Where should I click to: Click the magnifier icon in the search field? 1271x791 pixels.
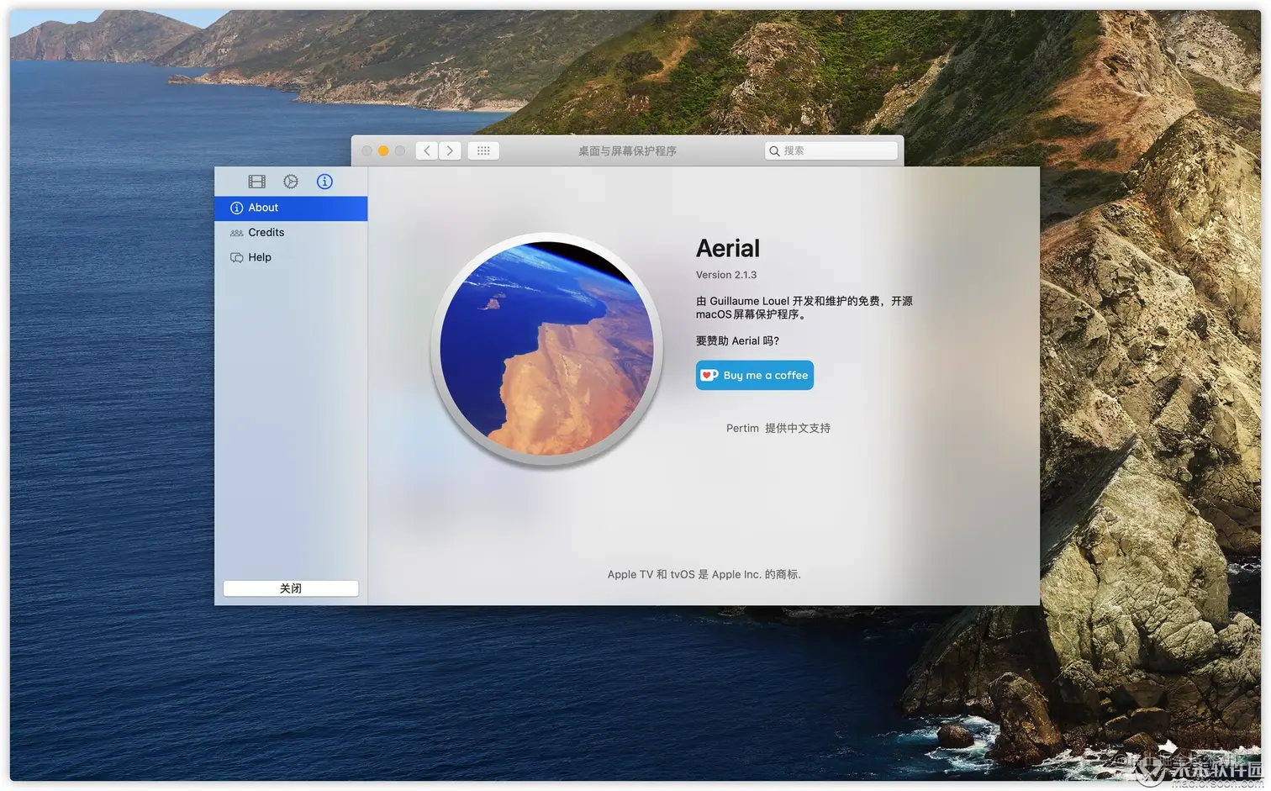[x=774, y=151]
